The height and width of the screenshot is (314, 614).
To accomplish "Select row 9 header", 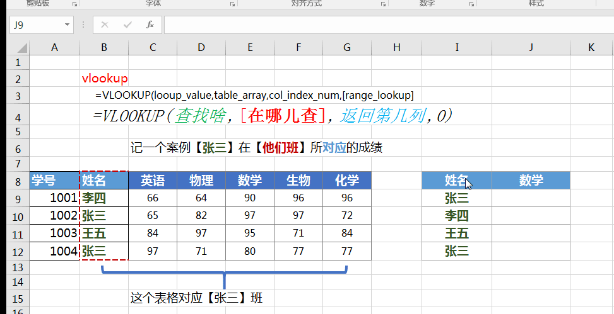I will coord(17,199).
